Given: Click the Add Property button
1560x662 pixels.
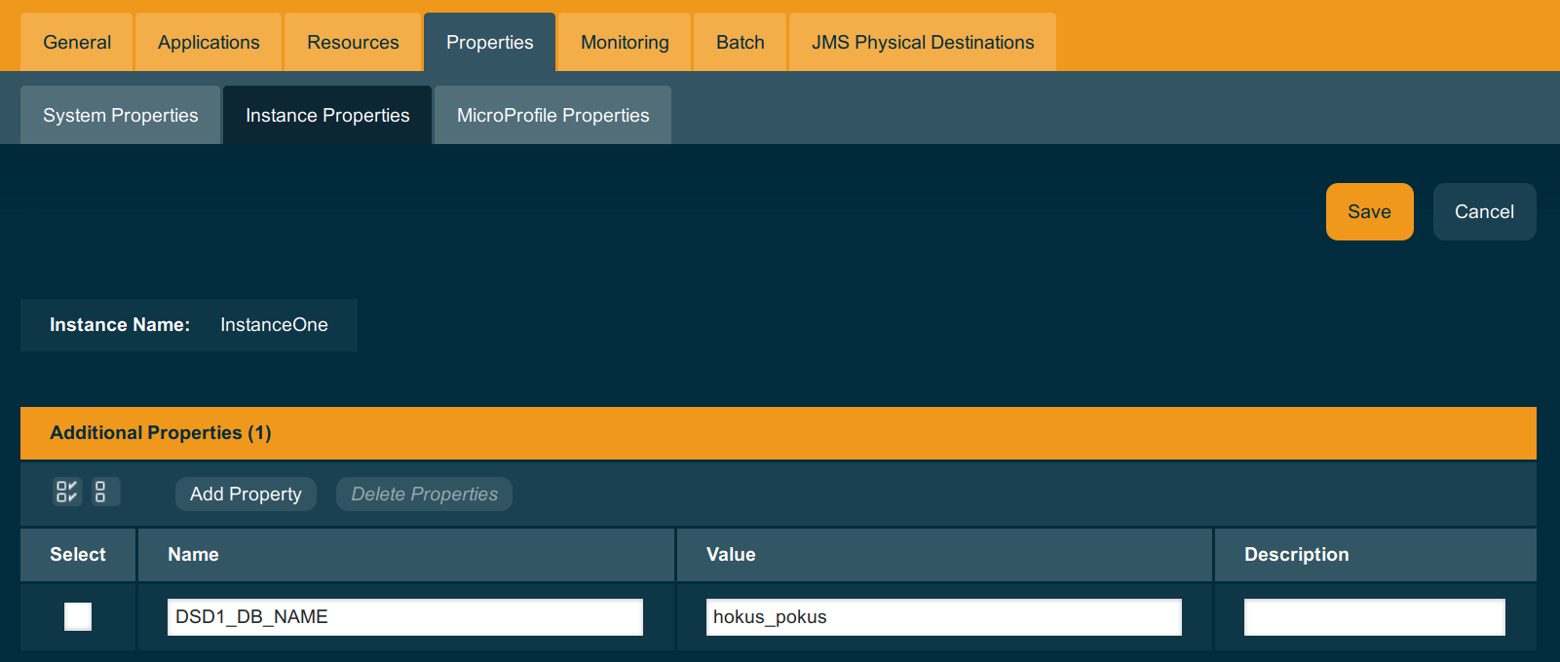Looking at the screenshot, I should (246, 495).
